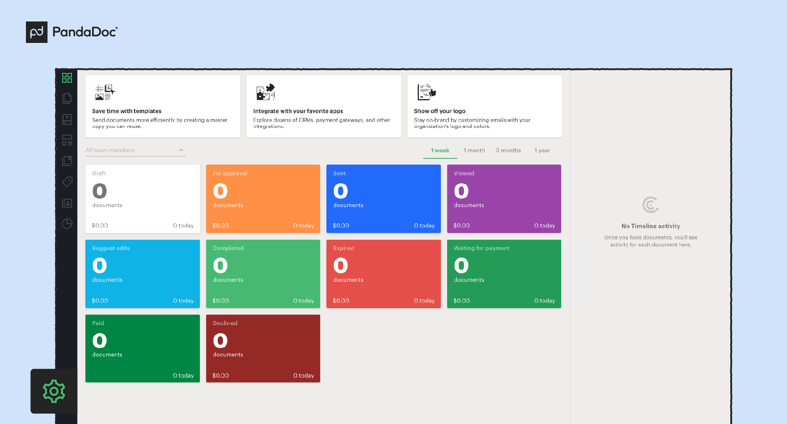The height and width of the screenshot is (424, 787).
Task: Switch to the 1 month tab
Action: point(474,151)
